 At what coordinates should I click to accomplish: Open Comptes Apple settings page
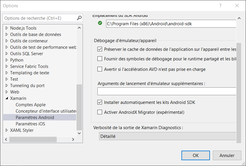31,105
